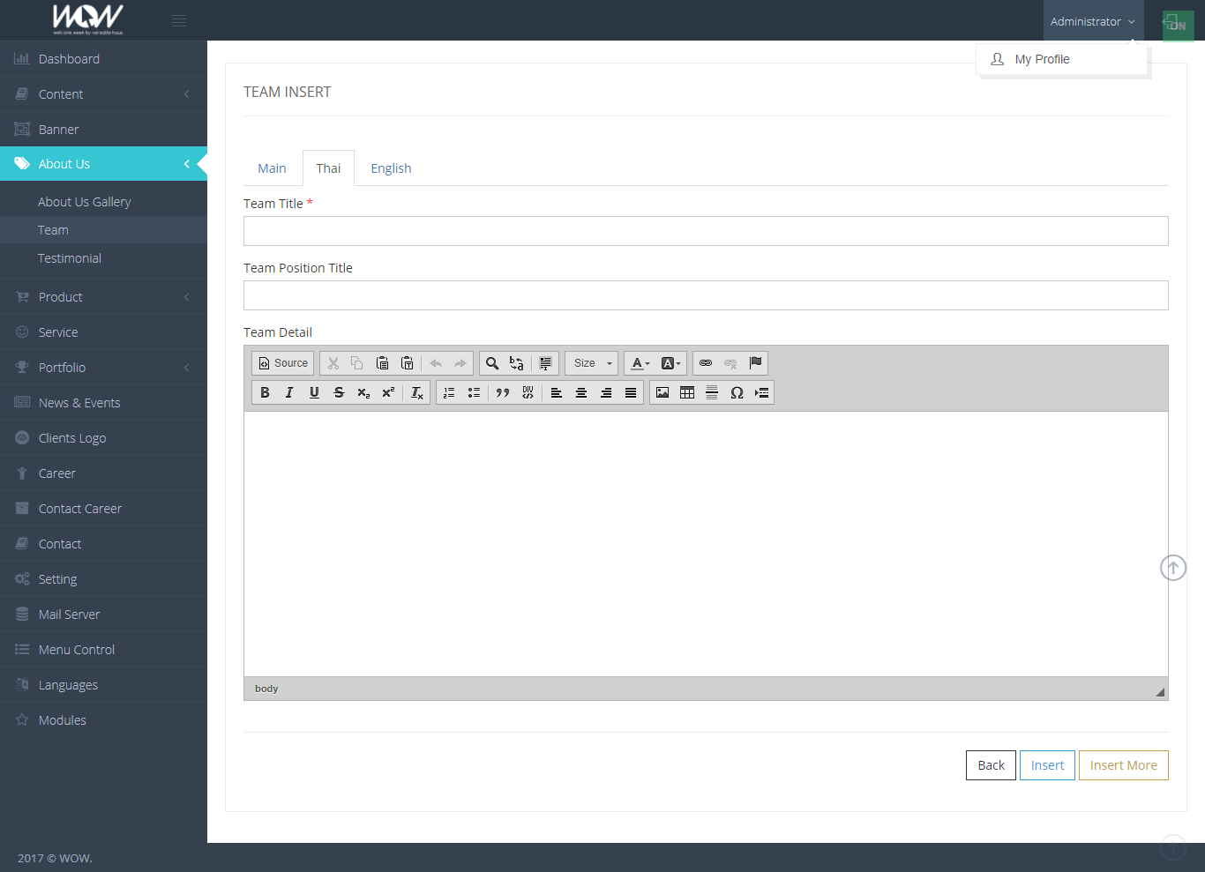Click the insert Link chain icon

[x=706, y=363]
